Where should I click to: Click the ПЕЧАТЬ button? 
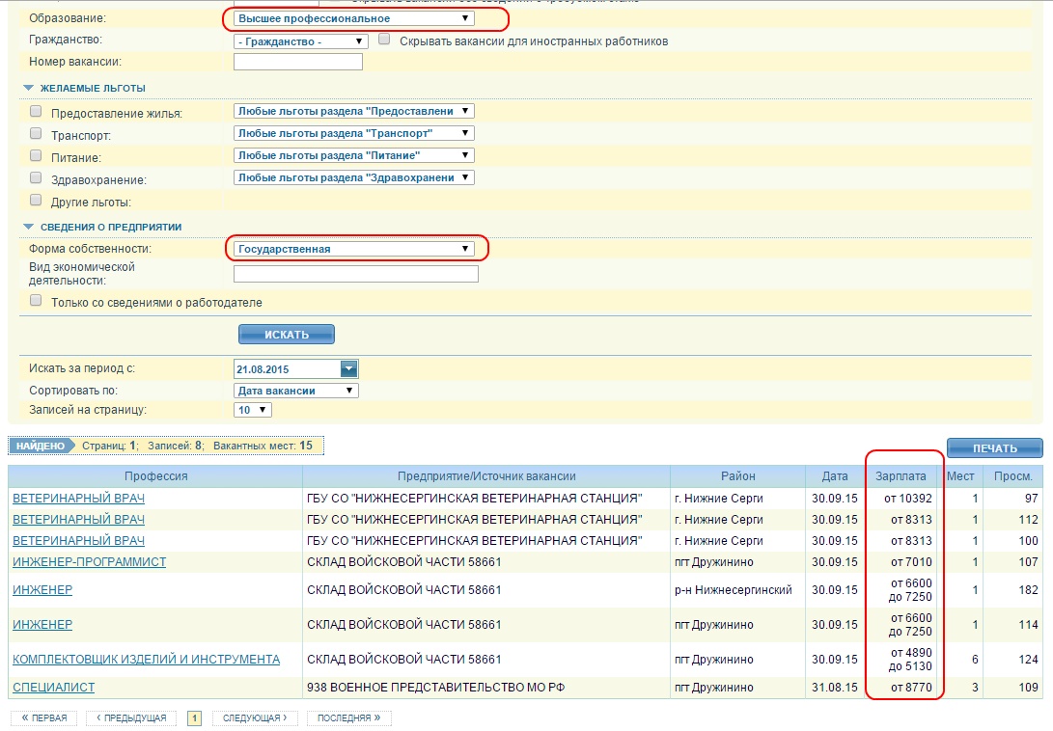tap(994, 448)
